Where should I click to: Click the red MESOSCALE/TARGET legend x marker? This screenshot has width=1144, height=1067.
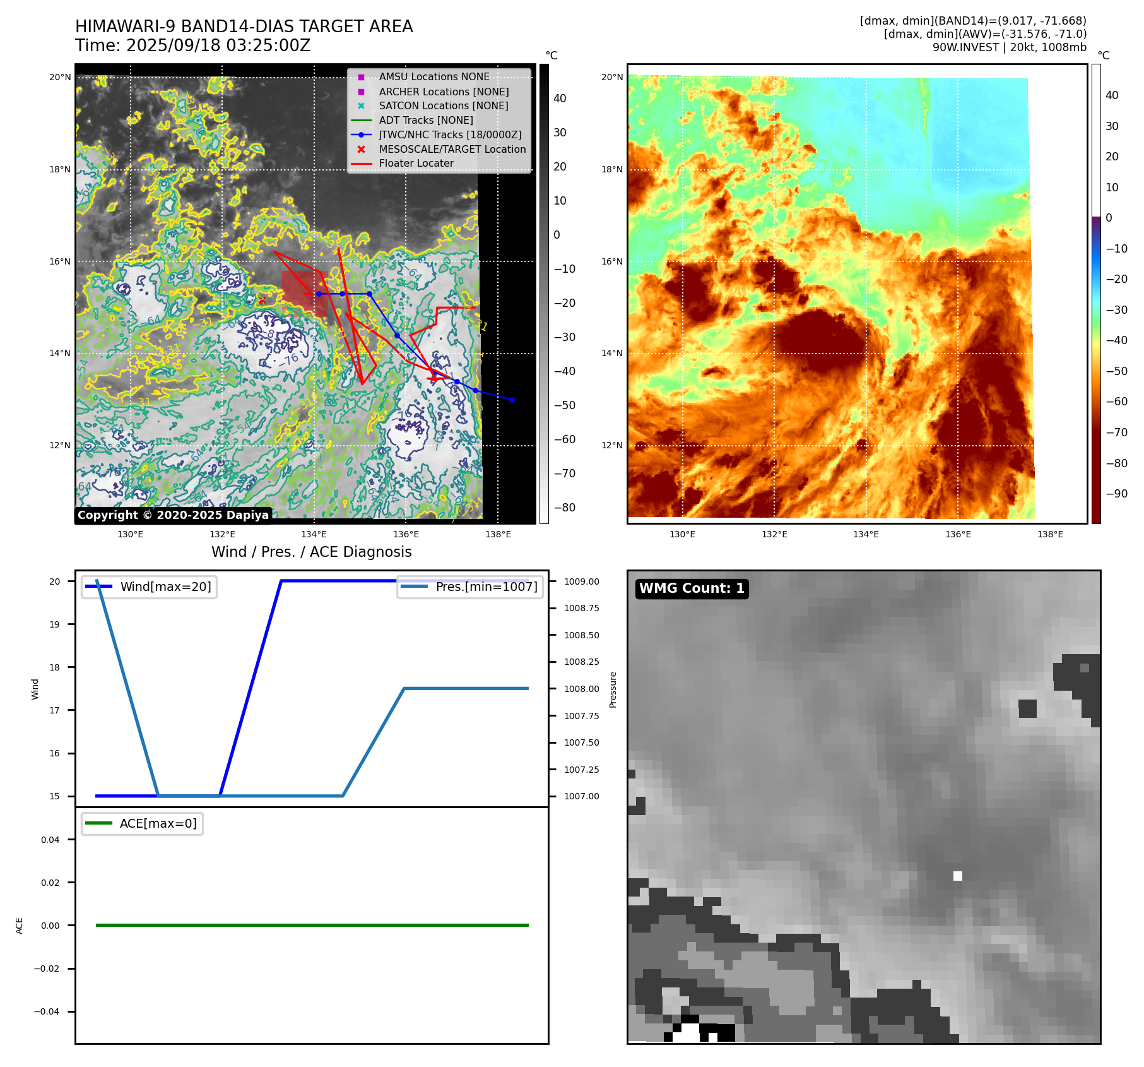(x=361, y=149)
